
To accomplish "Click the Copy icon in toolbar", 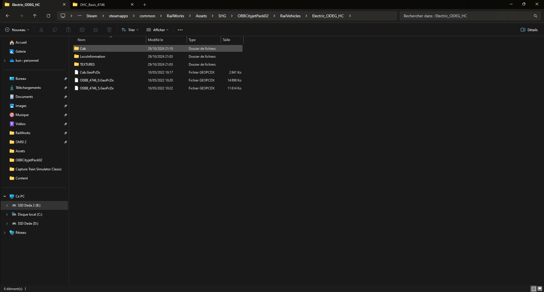I will click(x=55, y=30).
